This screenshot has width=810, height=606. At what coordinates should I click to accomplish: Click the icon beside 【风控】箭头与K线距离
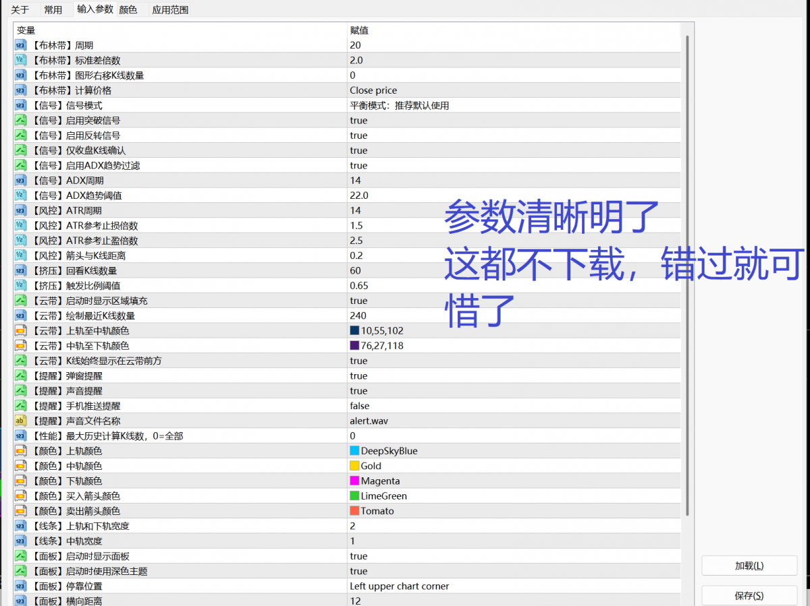pos(20,255)
